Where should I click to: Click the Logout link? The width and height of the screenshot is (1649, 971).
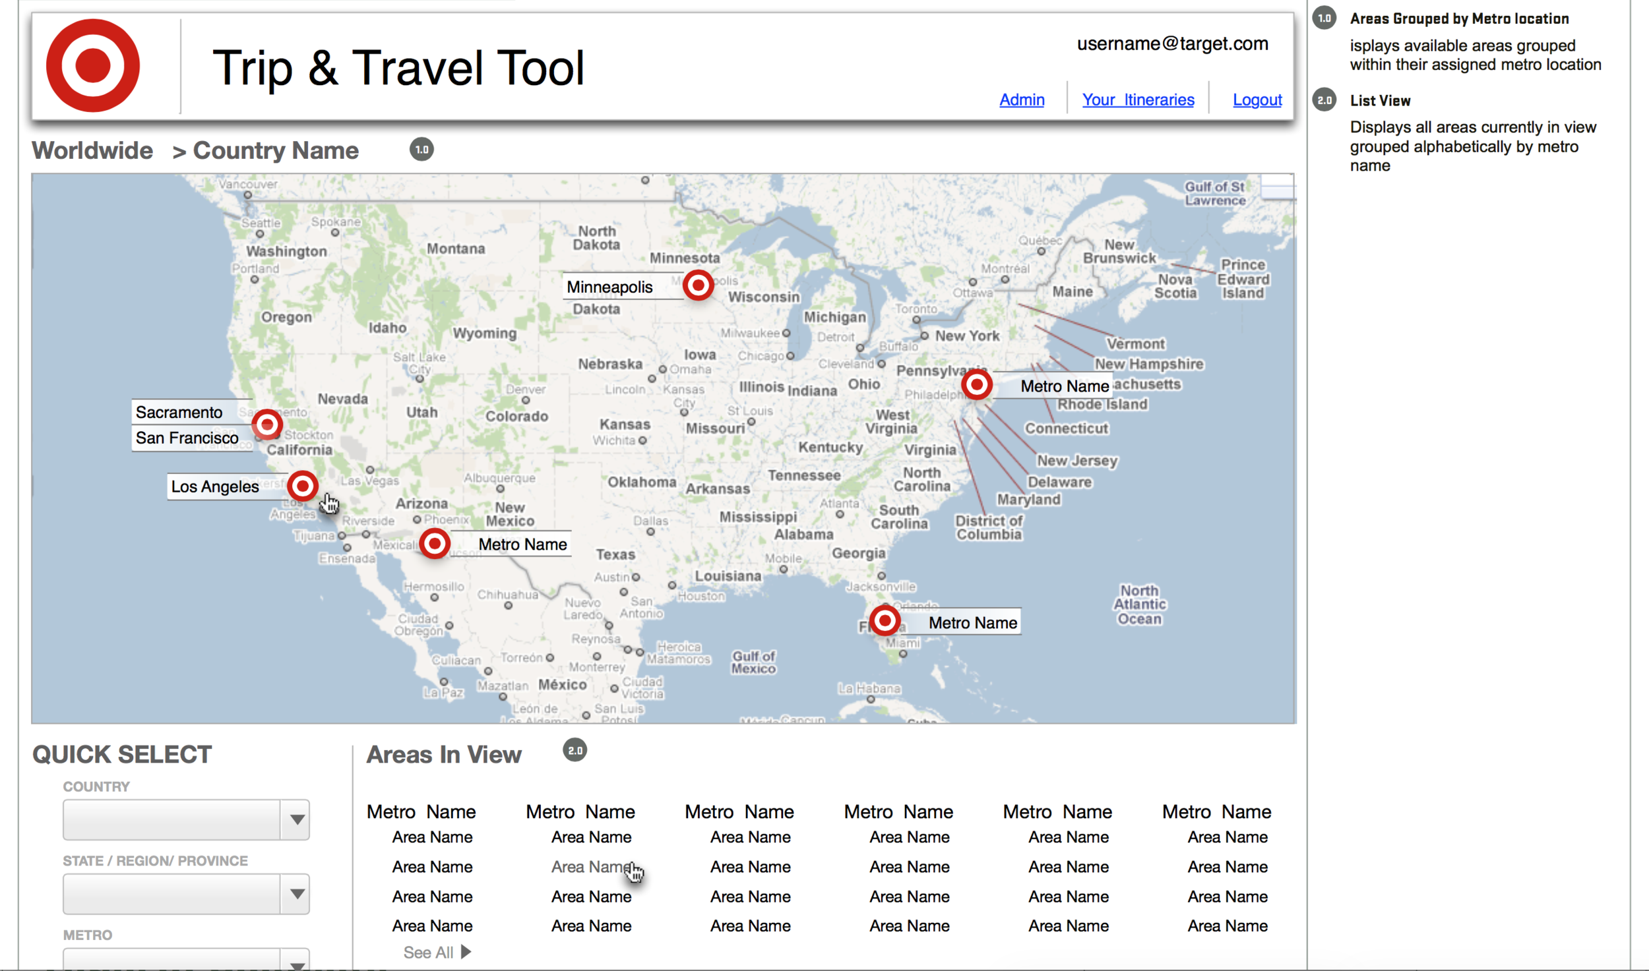click(1257, 100)
